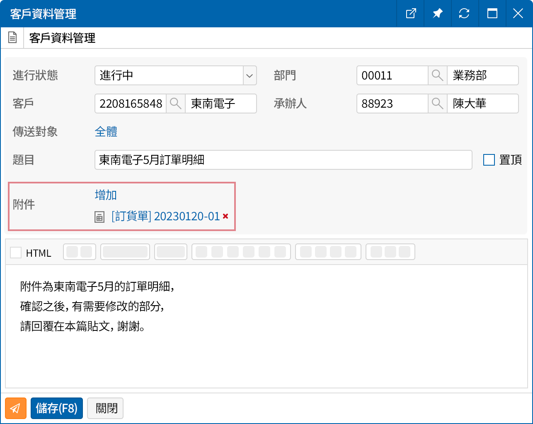Add an attachment via the 增加 link
Viewport: 533px width, 424px height.
pyautogui.click(x=106, y=195)
